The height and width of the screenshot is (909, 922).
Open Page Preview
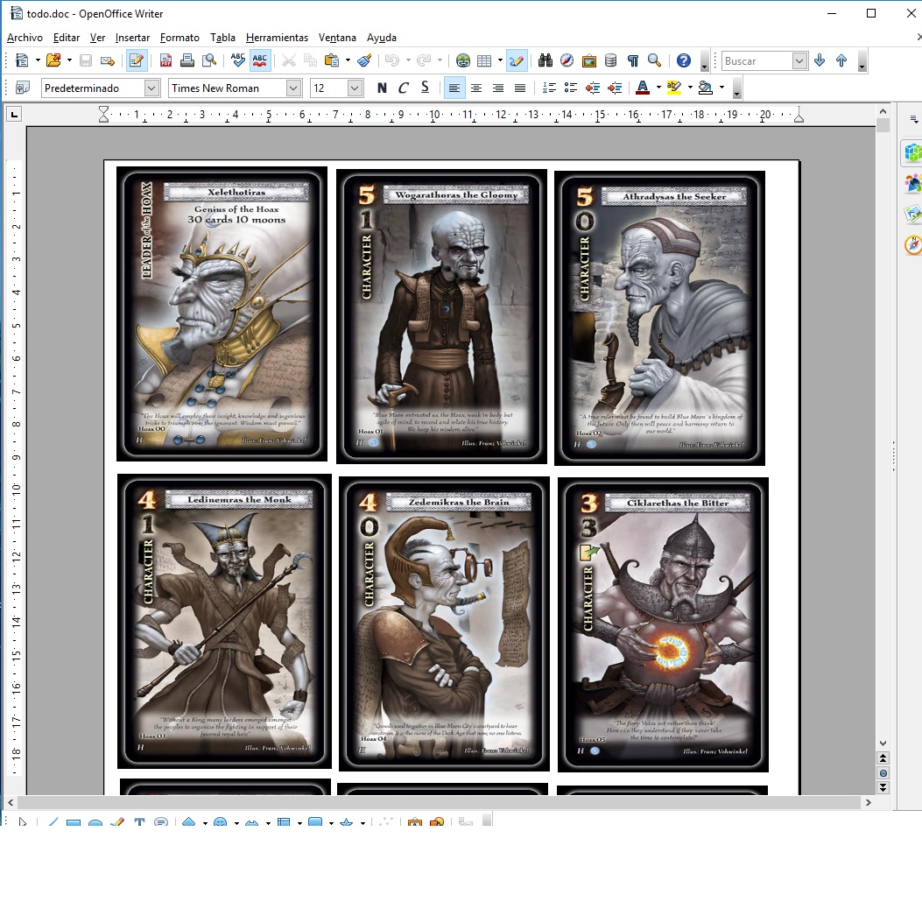click(x=209, y=60)
